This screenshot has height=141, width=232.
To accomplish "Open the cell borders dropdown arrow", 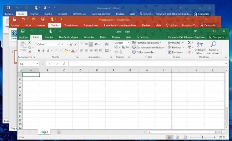I will coord(61,51).
